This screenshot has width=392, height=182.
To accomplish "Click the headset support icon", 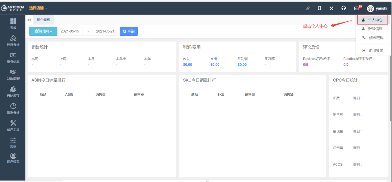I will (x=344, y=8).
